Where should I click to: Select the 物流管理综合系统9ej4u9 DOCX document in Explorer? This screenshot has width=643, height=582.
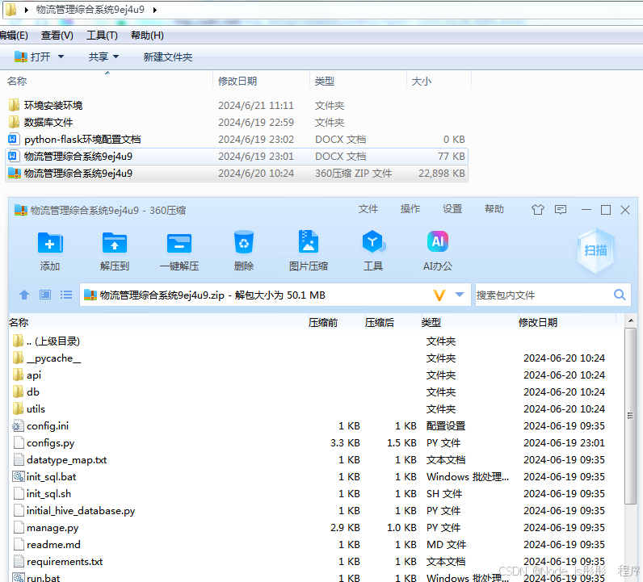click(x=236, y=156)
